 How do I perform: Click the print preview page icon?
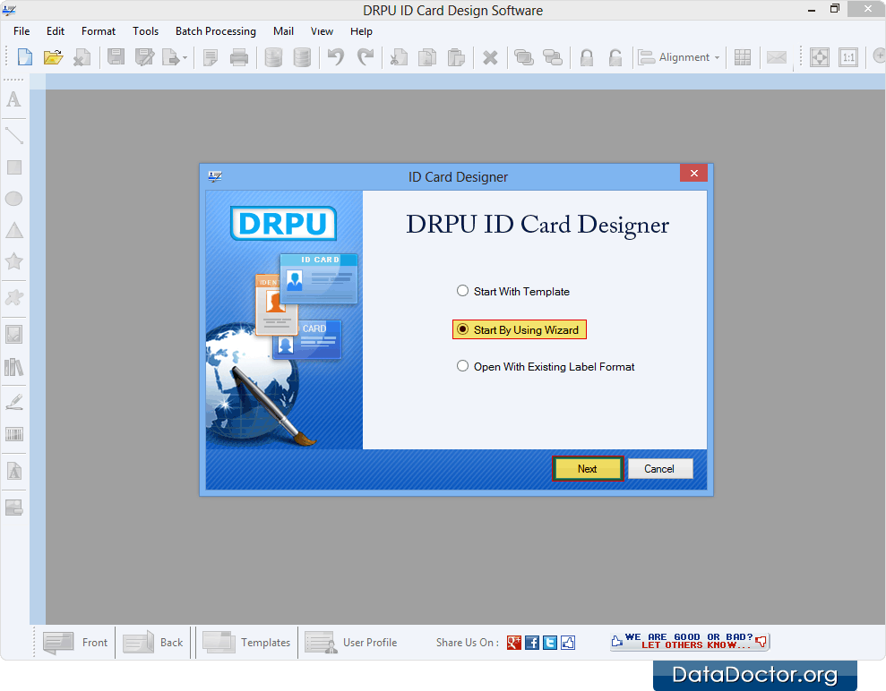click(x=211, y=57)
